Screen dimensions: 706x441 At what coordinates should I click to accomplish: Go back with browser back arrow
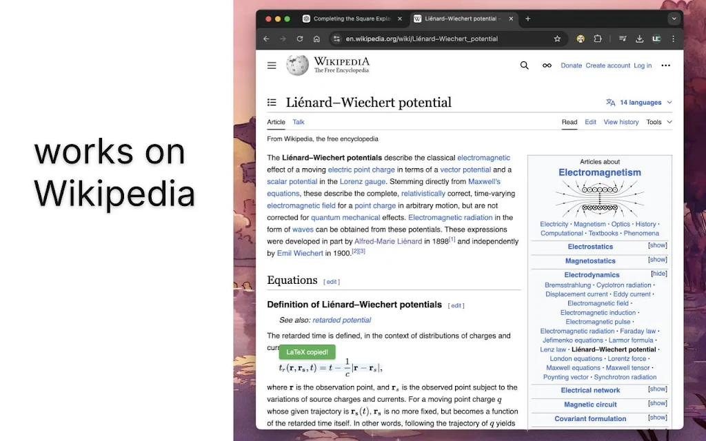click(266, 39)
